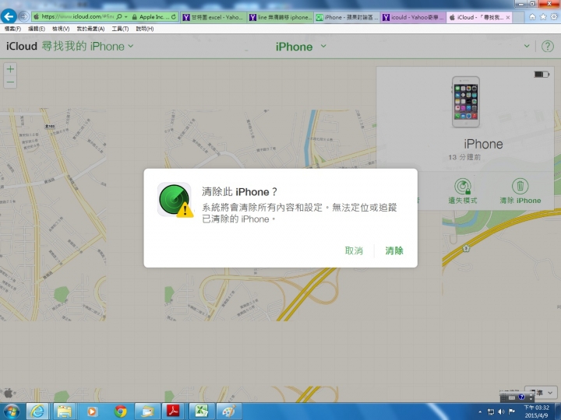
Task: Click the volume speaker tray icon
Action: tap(501, 411)
